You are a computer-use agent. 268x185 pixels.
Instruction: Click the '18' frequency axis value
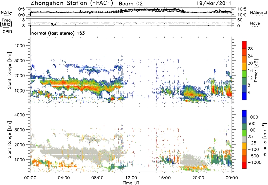tap(22, 20)
